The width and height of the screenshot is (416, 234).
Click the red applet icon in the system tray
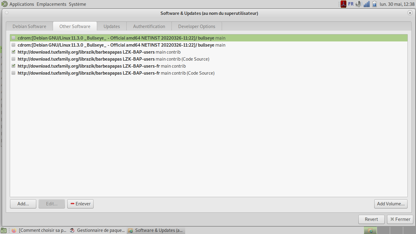344,4
